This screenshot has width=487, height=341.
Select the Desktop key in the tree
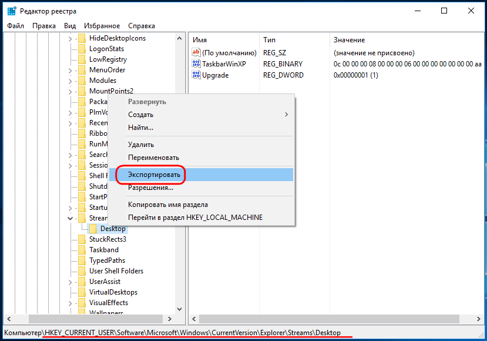[x=113, y=229]
